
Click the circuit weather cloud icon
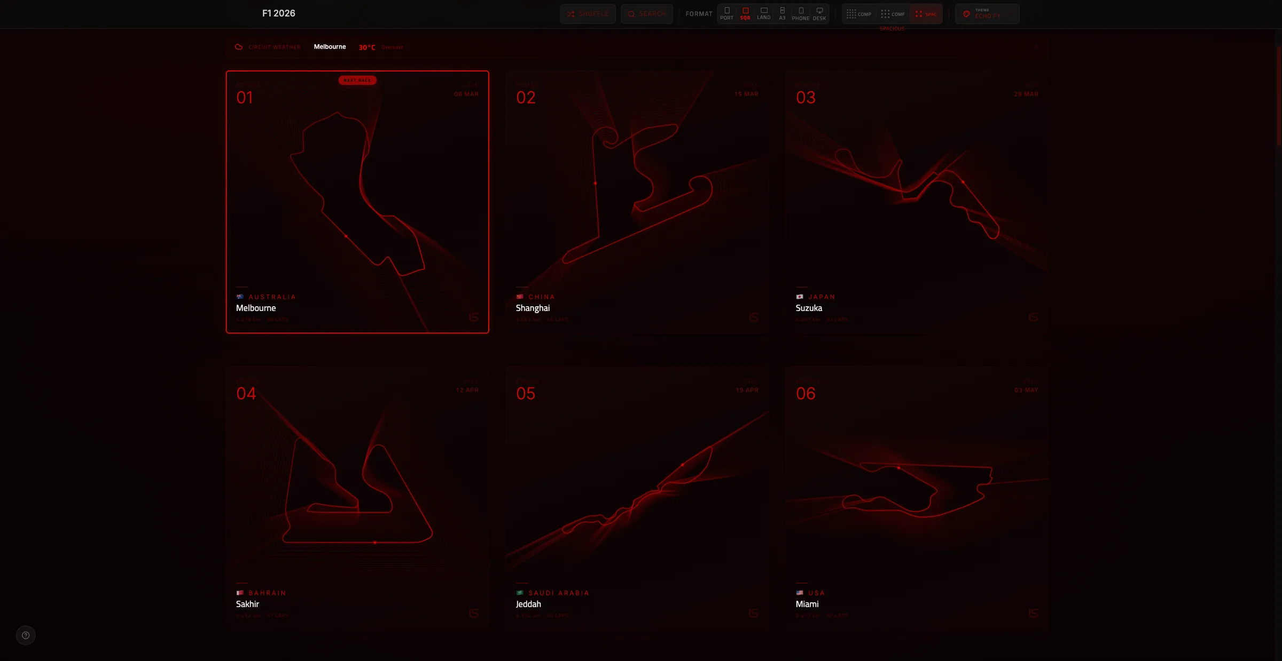tap(239, 47)
